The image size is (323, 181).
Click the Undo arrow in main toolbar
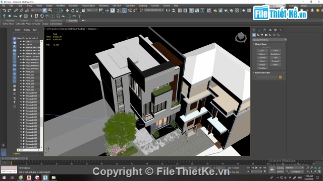pos(4,11)
